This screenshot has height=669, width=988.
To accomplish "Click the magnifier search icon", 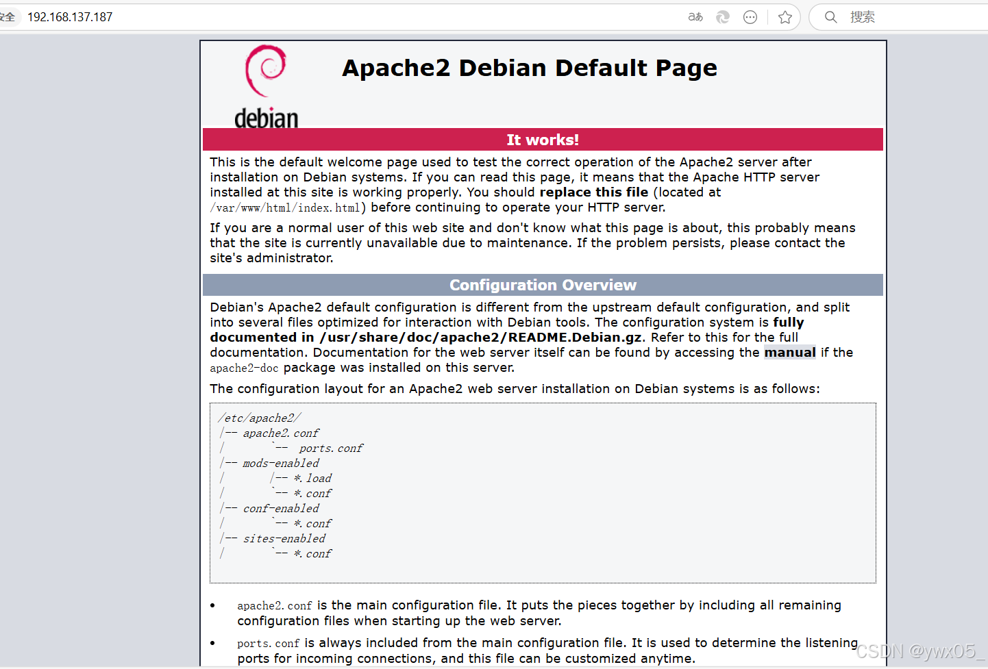I will pos(830,17).
